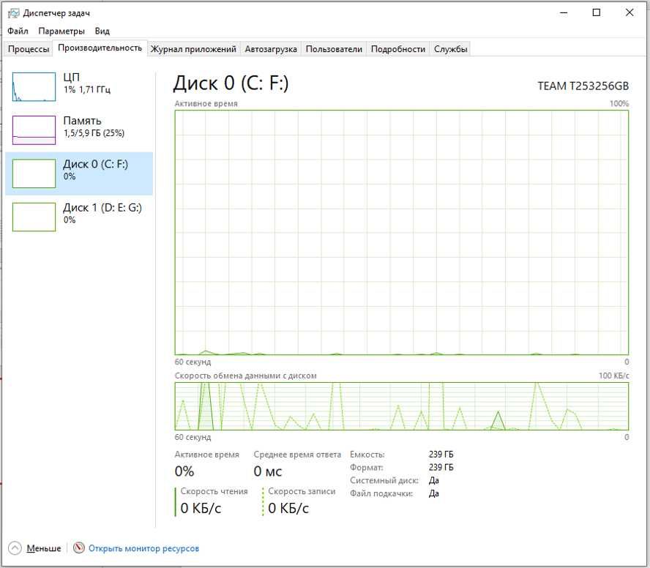Click the Resource Monitor icon

point(79,548)
